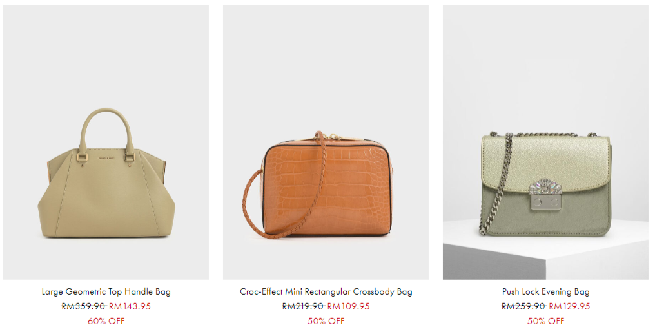This screenshot has width=655, height=334.
Task: Click 50% OFF under the evening bag
Action: pyautogui.click(x=545, y=322)
